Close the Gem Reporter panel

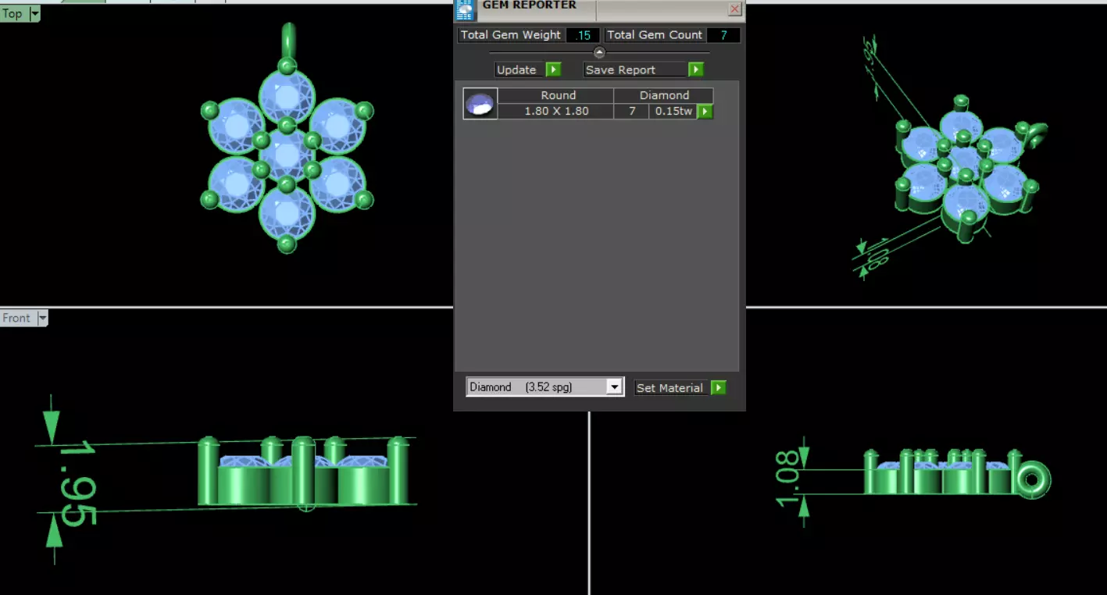coord(734,9)
